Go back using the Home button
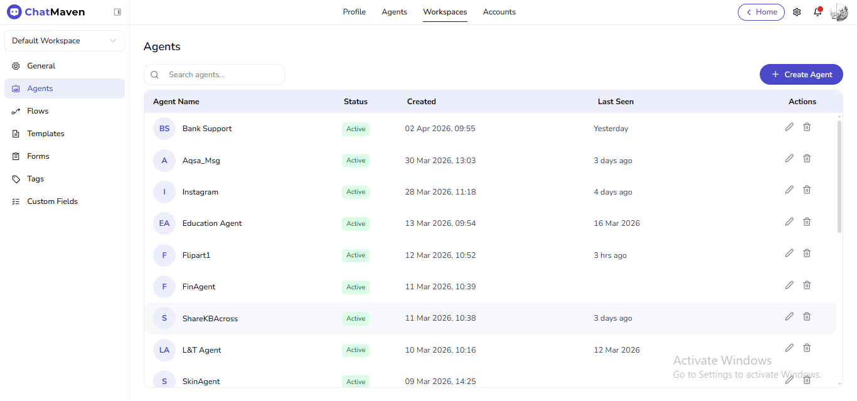857x401 pixels. (761, 12)
